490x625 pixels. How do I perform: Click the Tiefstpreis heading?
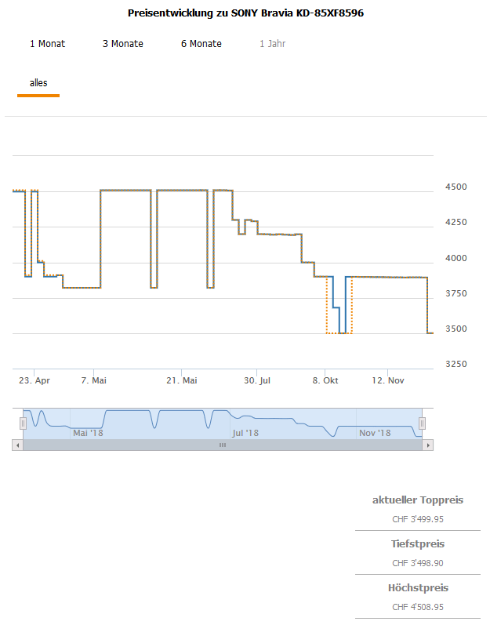point(418,544)
